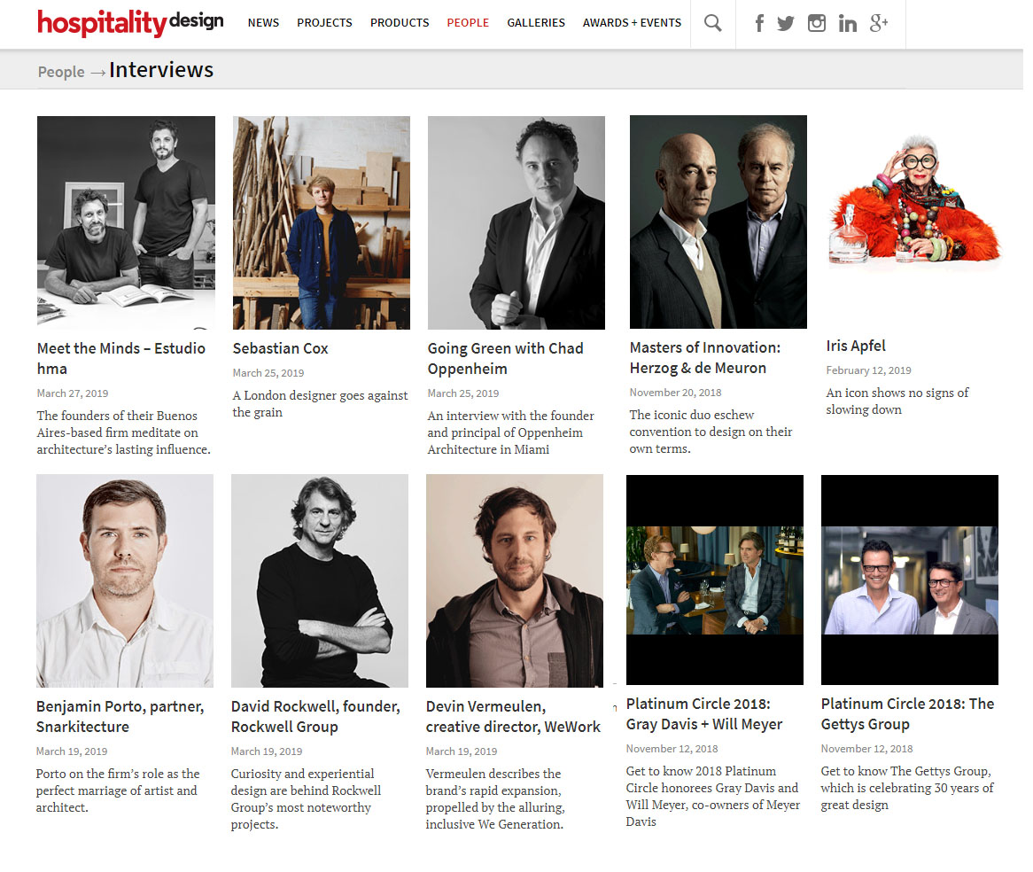Go to People breadcrumb link
The width and height of the screenshot is (1033, 872).
tap(60, 72)
